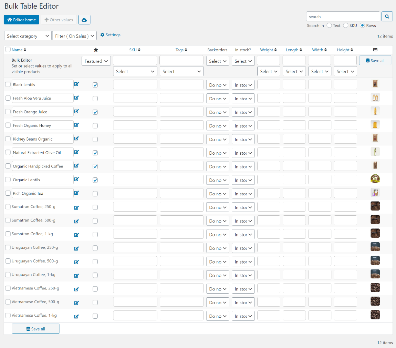Open edit icon for Sumatran Coffee, 1-kg
Screen dimensions: 396x348
(x=76, y=235)
